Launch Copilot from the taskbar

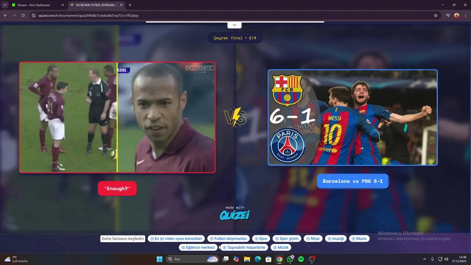coord(236,259)
